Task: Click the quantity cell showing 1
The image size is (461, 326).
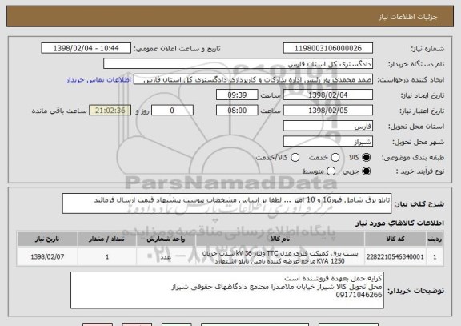Action: [x=107, y=257]
